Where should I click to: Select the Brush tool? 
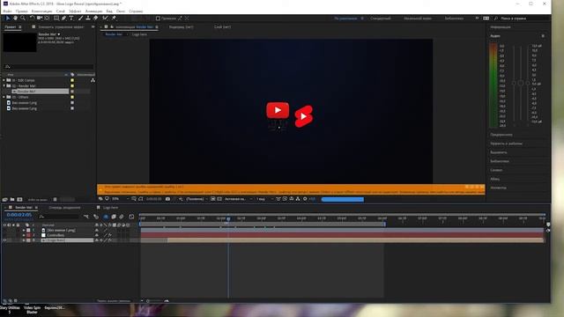click(x=80, y=18)
